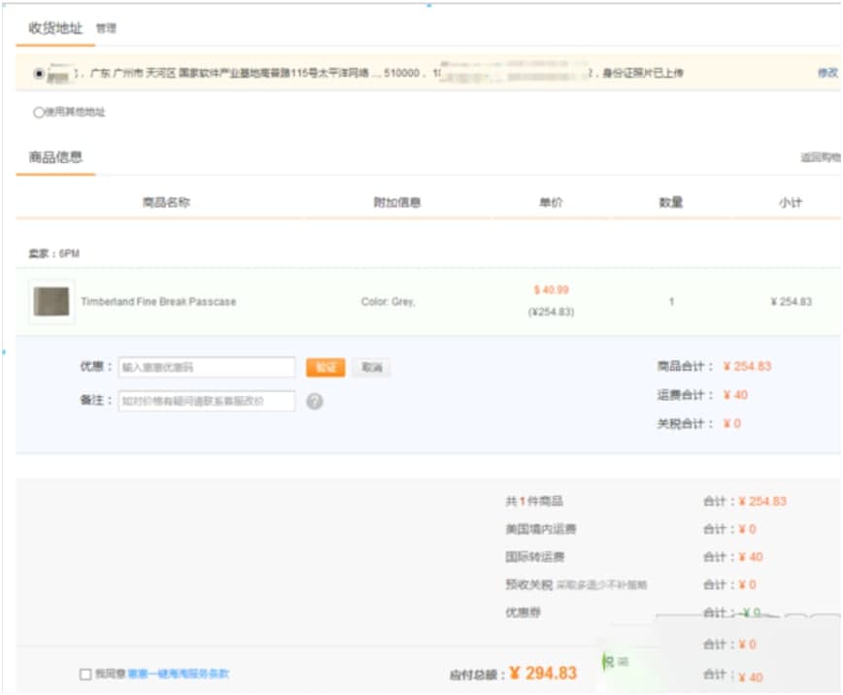Click the 小计 column header
Viewport: 843px width, 695px height.
(x=791, y=202)
